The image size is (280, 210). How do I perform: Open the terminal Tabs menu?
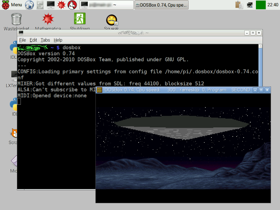(x=45, y=40)
